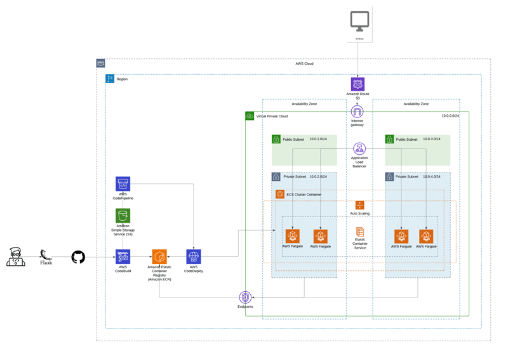
Task: Click the developer person icon
Action: coord(15,257)
